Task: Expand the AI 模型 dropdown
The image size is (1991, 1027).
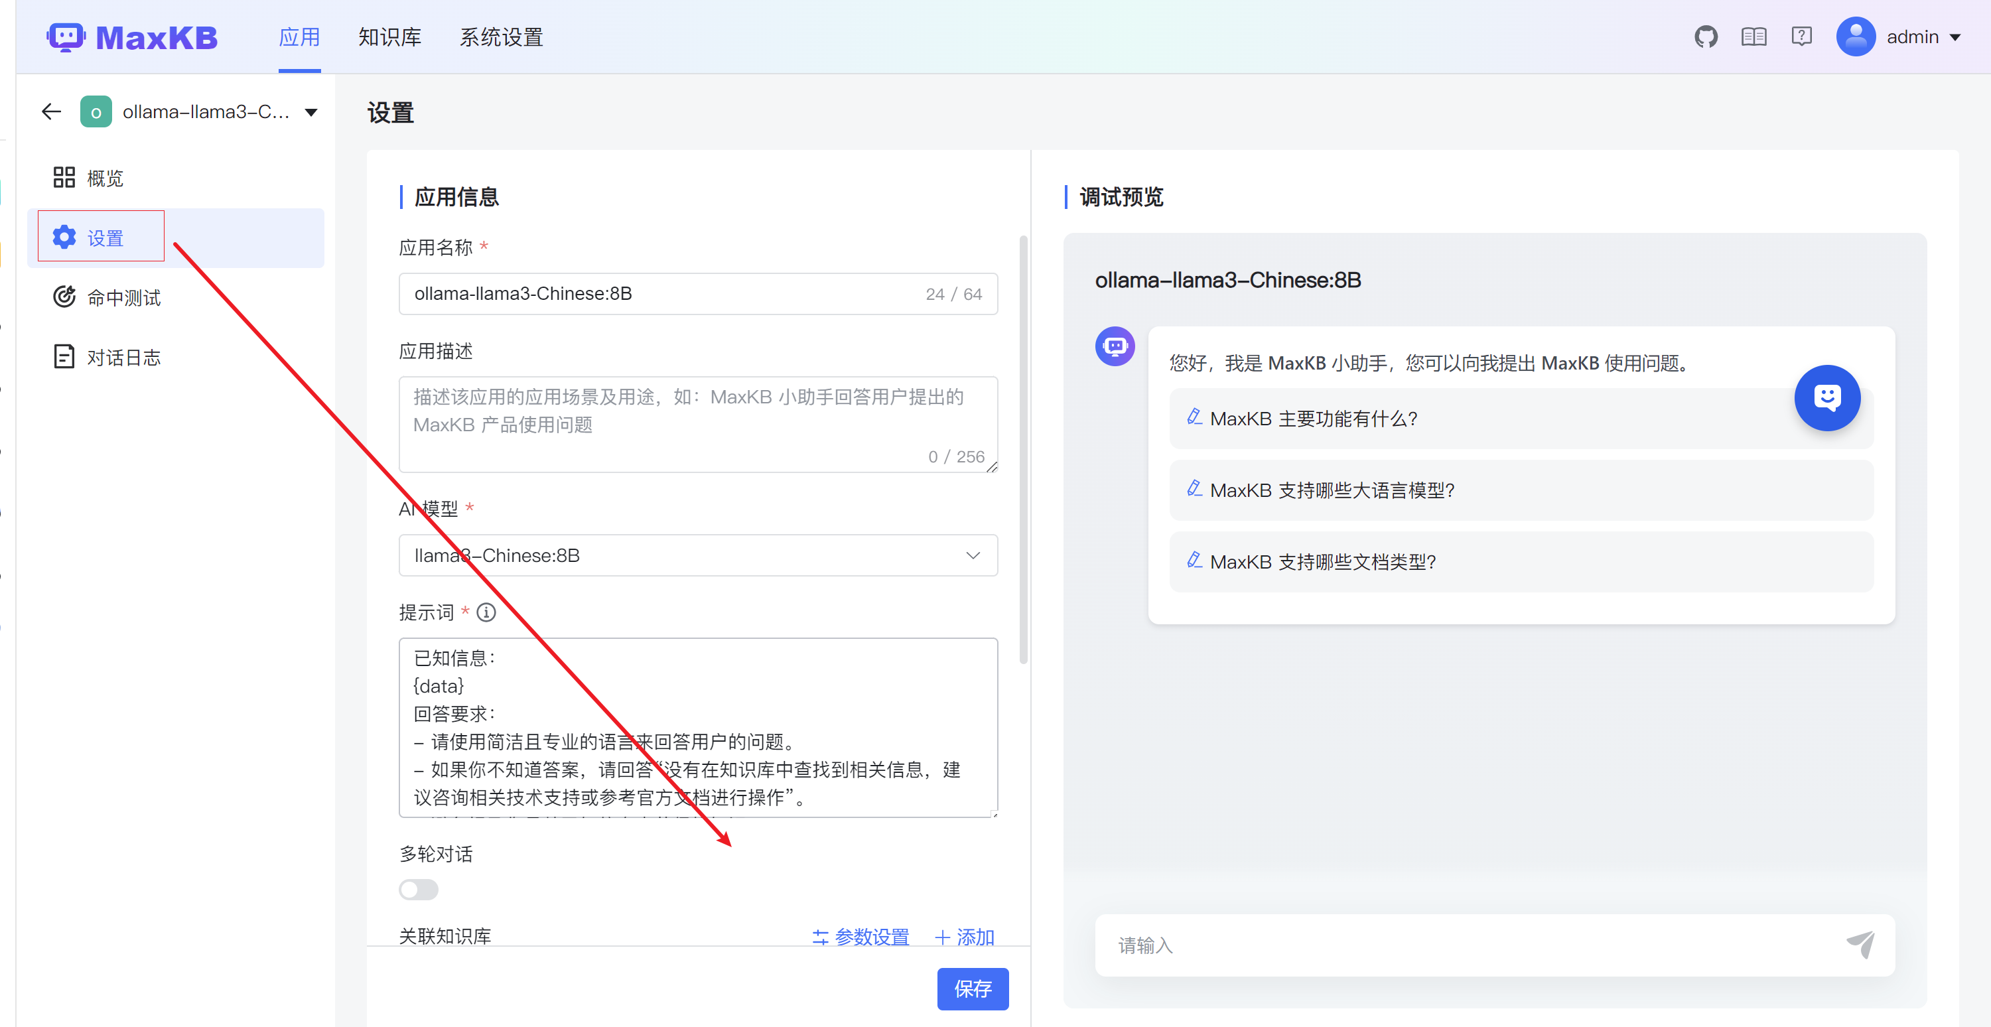Action: pyautogui.click(x=698, y=555)
